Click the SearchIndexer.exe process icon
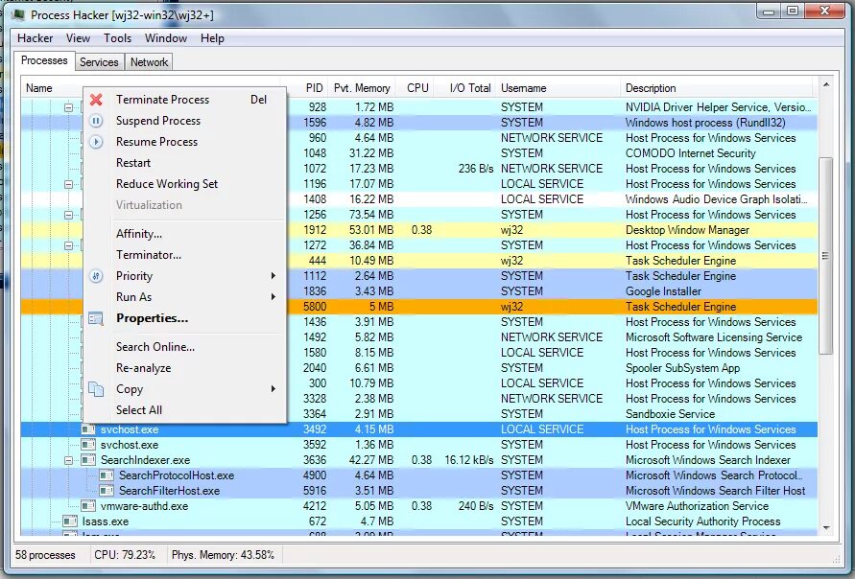This screenshot has height=579, width=855. point(87,460)
